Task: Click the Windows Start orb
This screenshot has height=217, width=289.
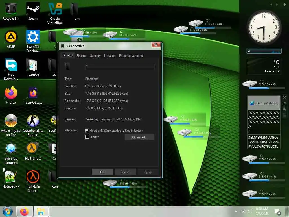Action: (x=8, y=211)
